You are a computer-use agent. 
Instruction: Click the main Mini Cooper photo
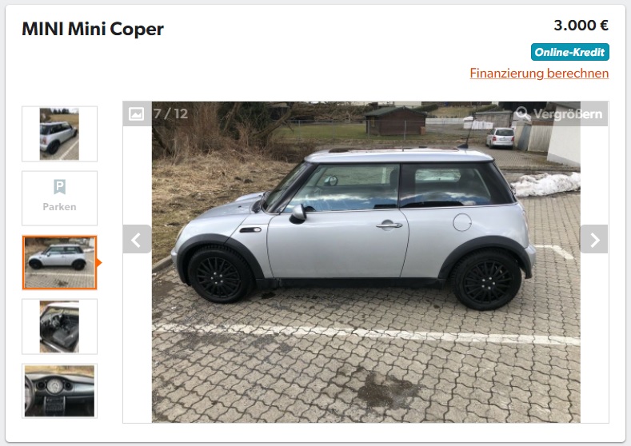366,262
